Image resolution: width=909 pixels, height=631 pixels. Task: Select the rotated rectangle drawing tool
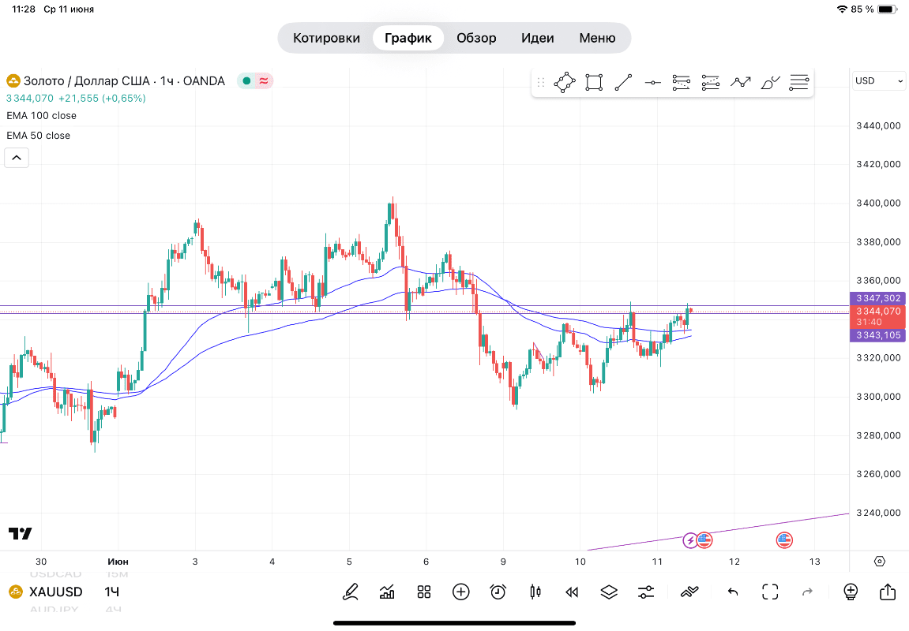click(x=565, y=82)
